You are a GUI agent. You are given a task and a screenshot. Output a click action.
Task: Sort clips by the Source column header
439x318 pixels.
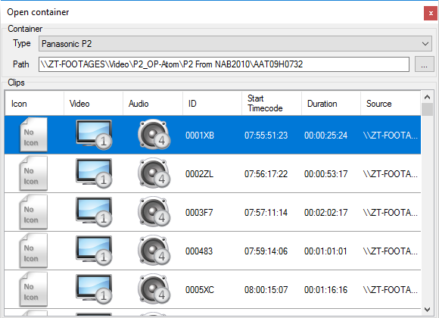[391, 104]
